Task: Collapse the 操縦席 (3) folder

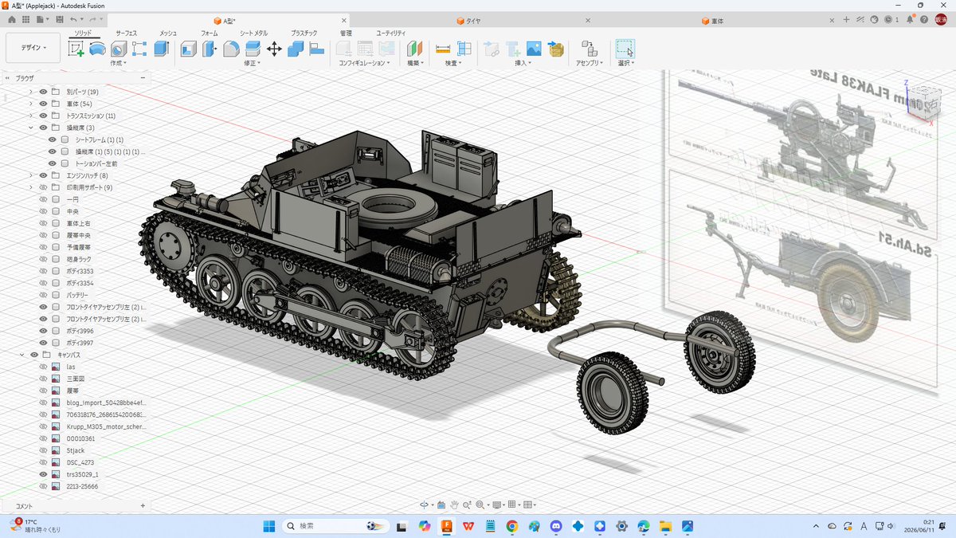Action: (31, 128)
